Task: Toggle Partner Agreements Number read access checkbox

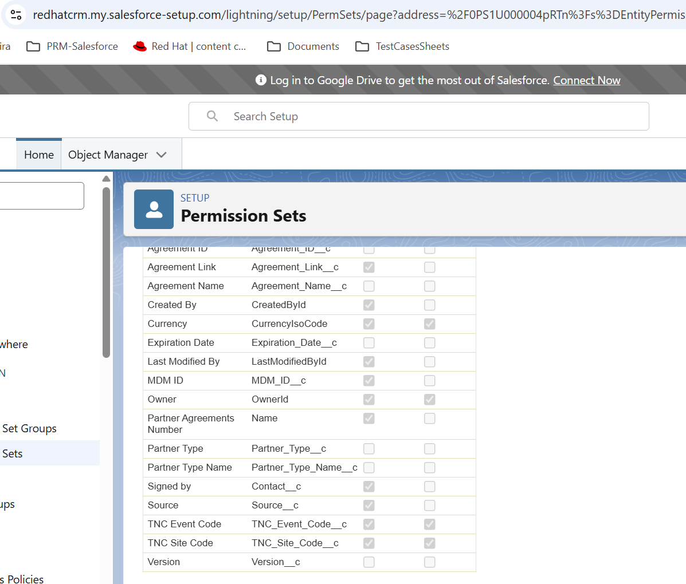Action: (x=369, y=419)
